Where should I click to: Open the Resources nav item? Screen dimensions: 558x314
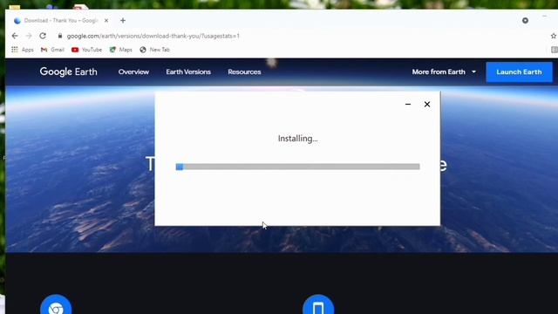pyautogui.click(x=244, y=72)
